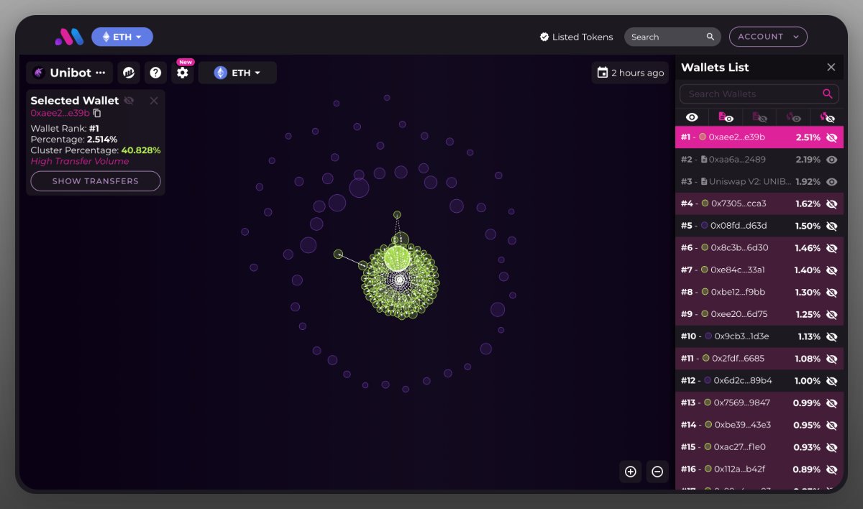This screenshot has width=863, height=509.
Task: Focus the header Search field
Action: tap(672, 37)
